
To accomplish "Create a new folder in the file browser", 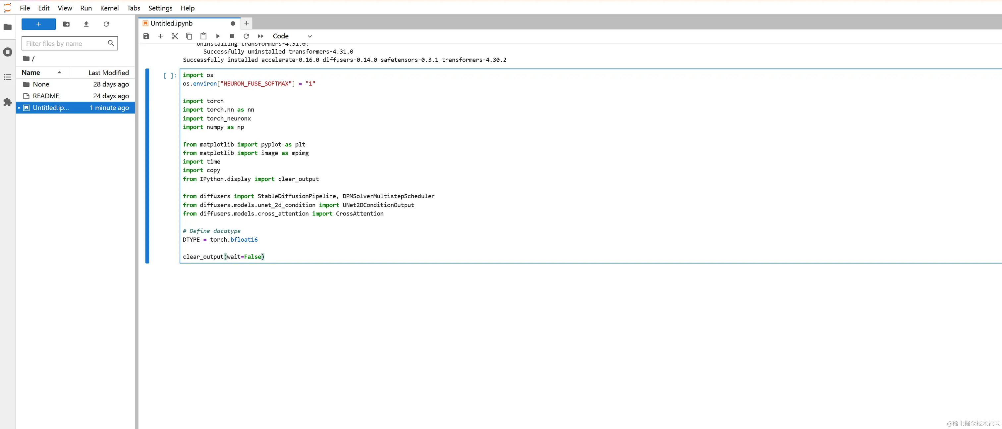I will (x=67, y=24).
